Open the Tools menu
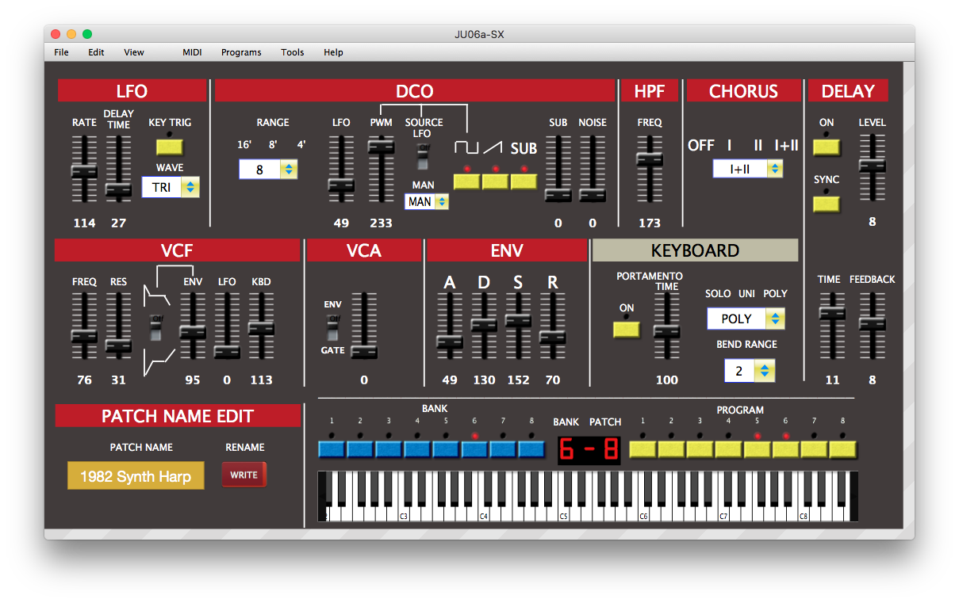 [x=293, y=52]
